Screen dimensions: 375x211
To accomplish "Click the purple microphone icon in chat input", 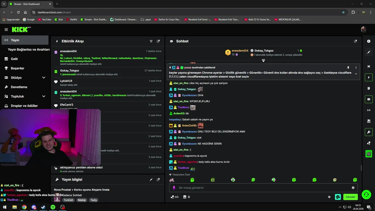I will pyautogui.click(x=174, y=188).
